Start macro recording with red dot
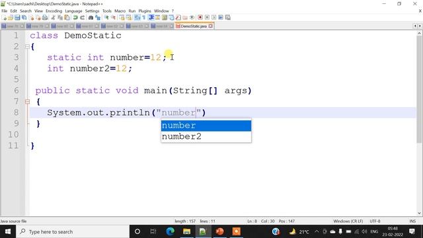Screen dimensions: 423x238 tap(200, 18)
